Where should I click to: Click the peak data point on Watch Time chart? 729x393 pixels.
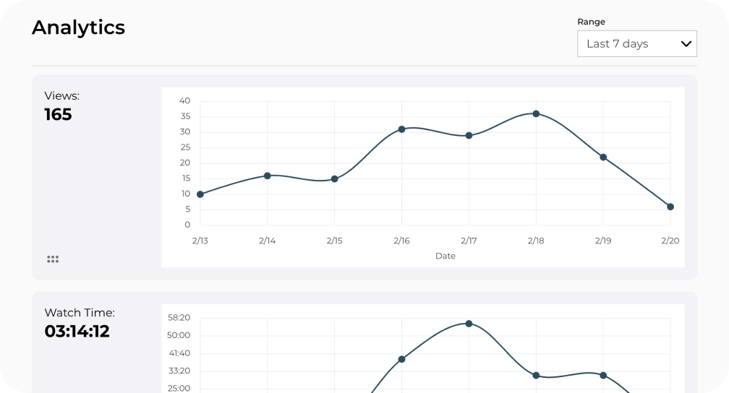pos(469,324)
